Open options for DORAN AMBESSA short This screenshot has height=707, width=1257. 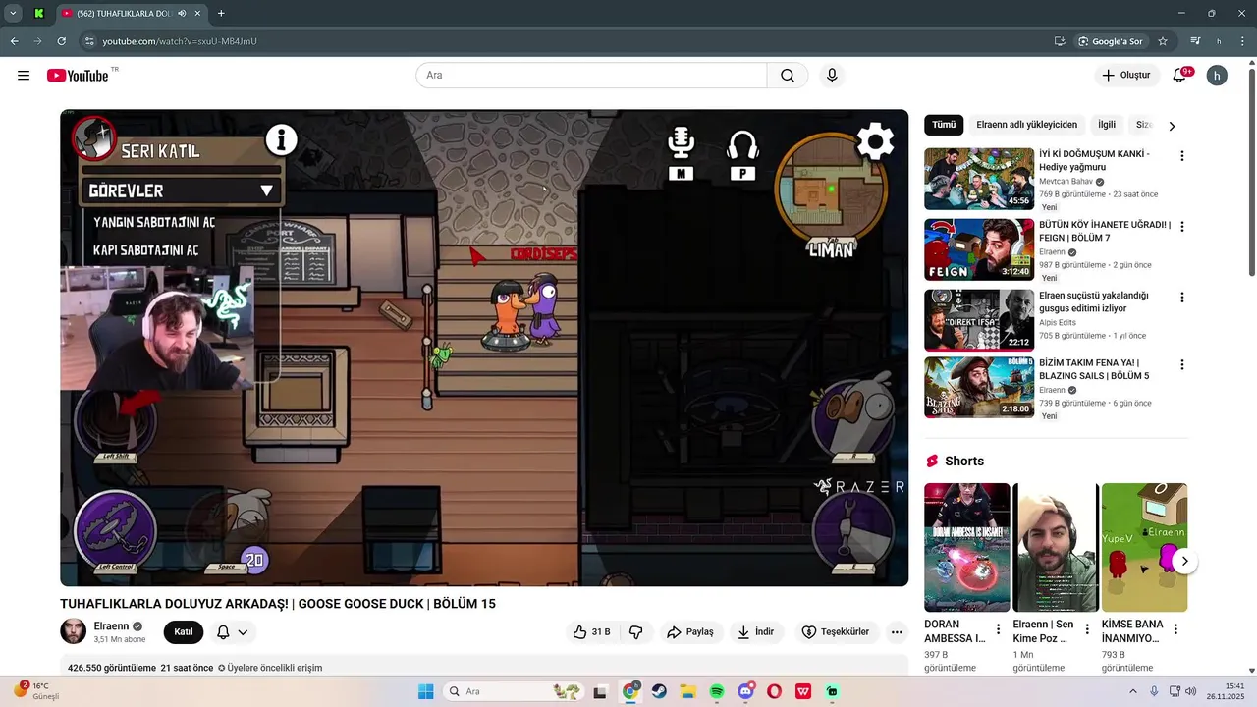pos(998,629)
